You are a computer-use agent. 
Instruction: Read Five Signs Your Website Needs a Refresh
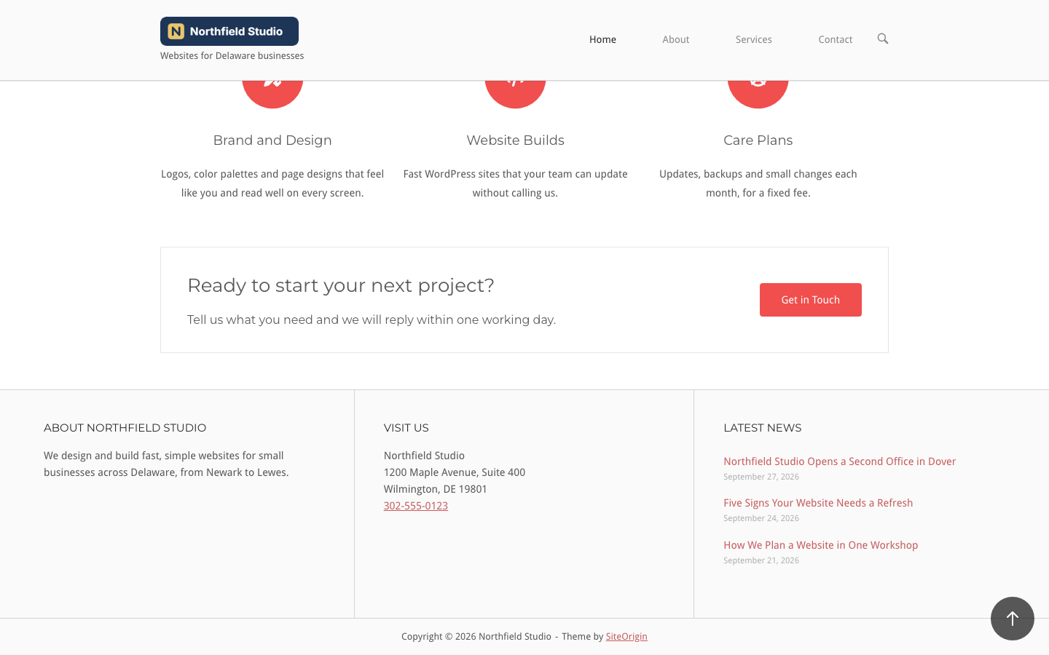click(818, 503)
